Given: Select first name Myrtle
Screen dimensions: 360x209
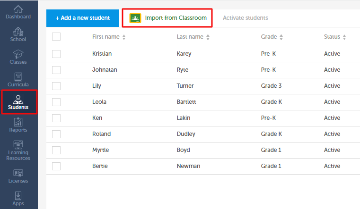Looking at the screenshot, I should pyautogui.click(x=101, y=150).
